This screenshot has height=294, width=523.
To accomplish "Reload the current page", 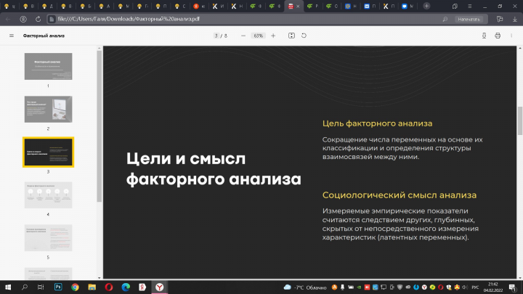I will point(38,19).
